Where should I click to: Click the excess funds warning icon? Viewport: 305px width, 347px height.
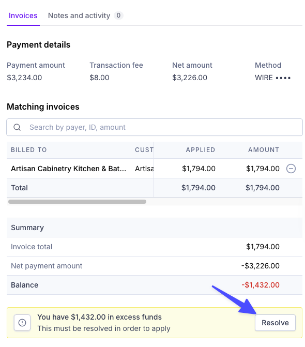(22, 323)
